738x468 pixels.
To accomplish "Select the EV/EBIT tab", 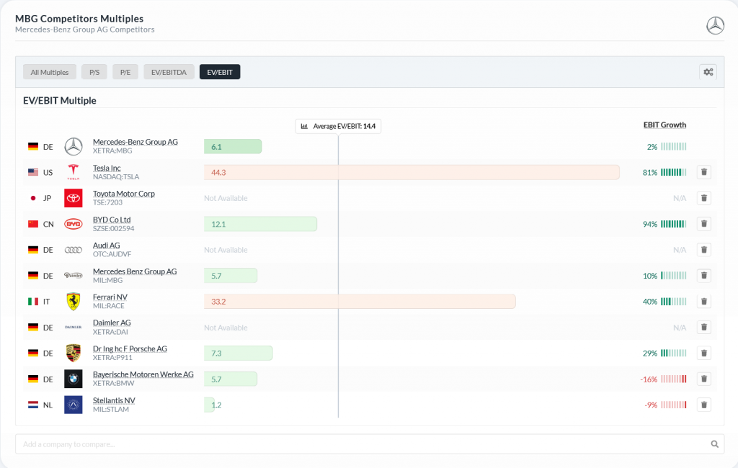I will pos(220,72).
